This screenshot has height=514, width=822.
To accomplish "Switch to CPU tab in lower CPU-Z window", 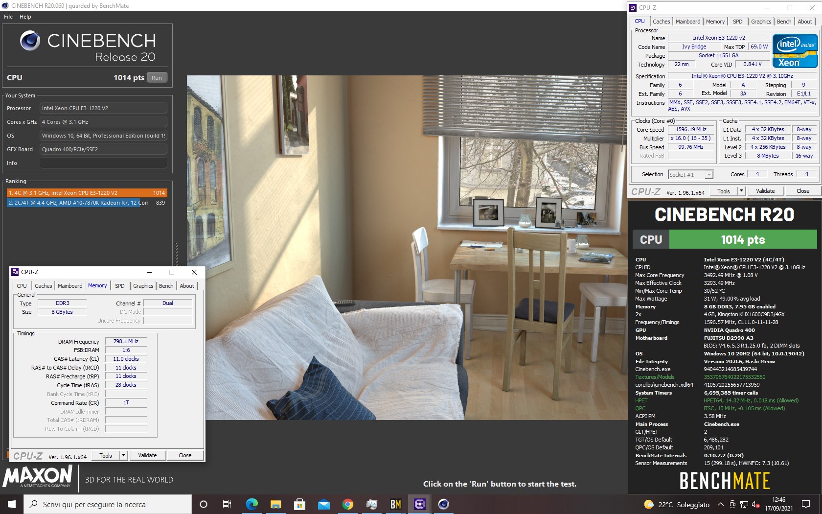I will (22, 286).
